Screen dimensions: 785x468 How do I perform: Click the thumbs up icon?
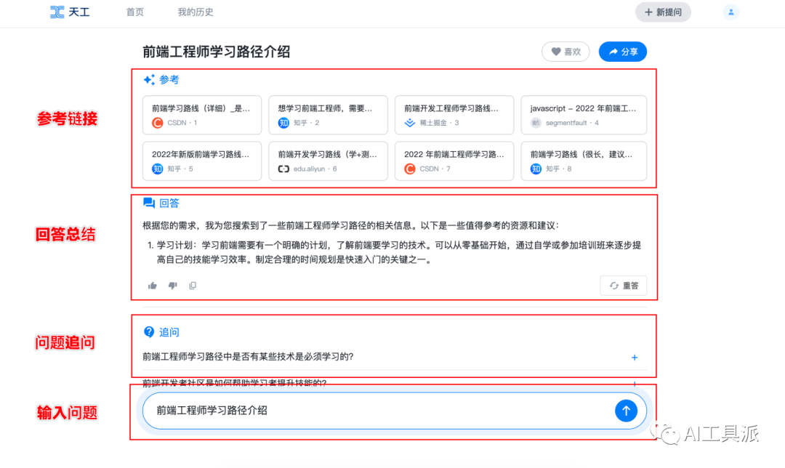pos(152,286)
